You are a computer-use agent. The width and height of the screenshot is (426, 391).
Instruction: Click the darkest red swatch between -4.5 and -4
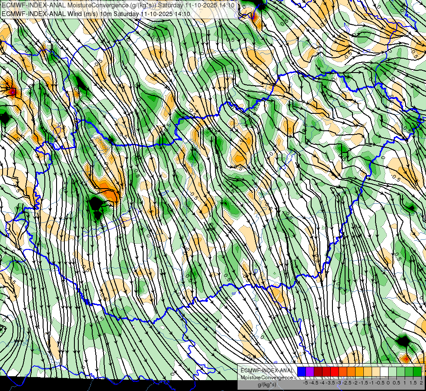(x=318, y=371)
